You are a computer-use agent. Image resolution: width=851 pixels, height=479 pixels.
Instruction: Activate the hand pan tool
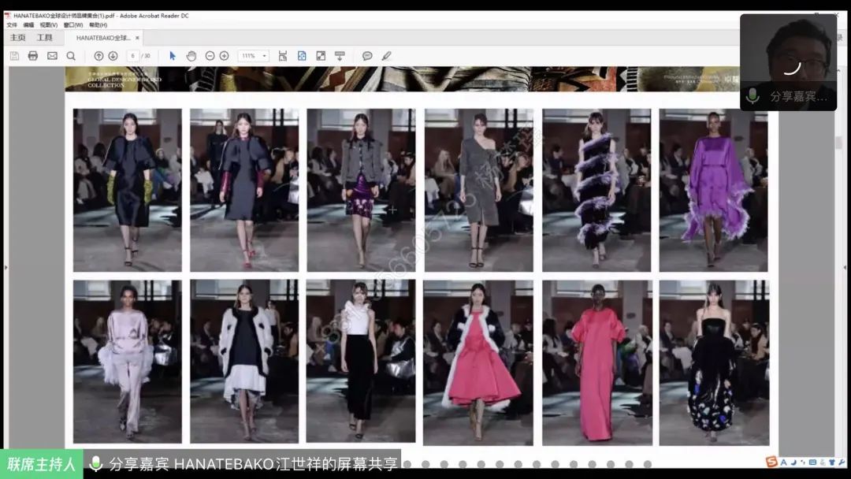point(191,56)
